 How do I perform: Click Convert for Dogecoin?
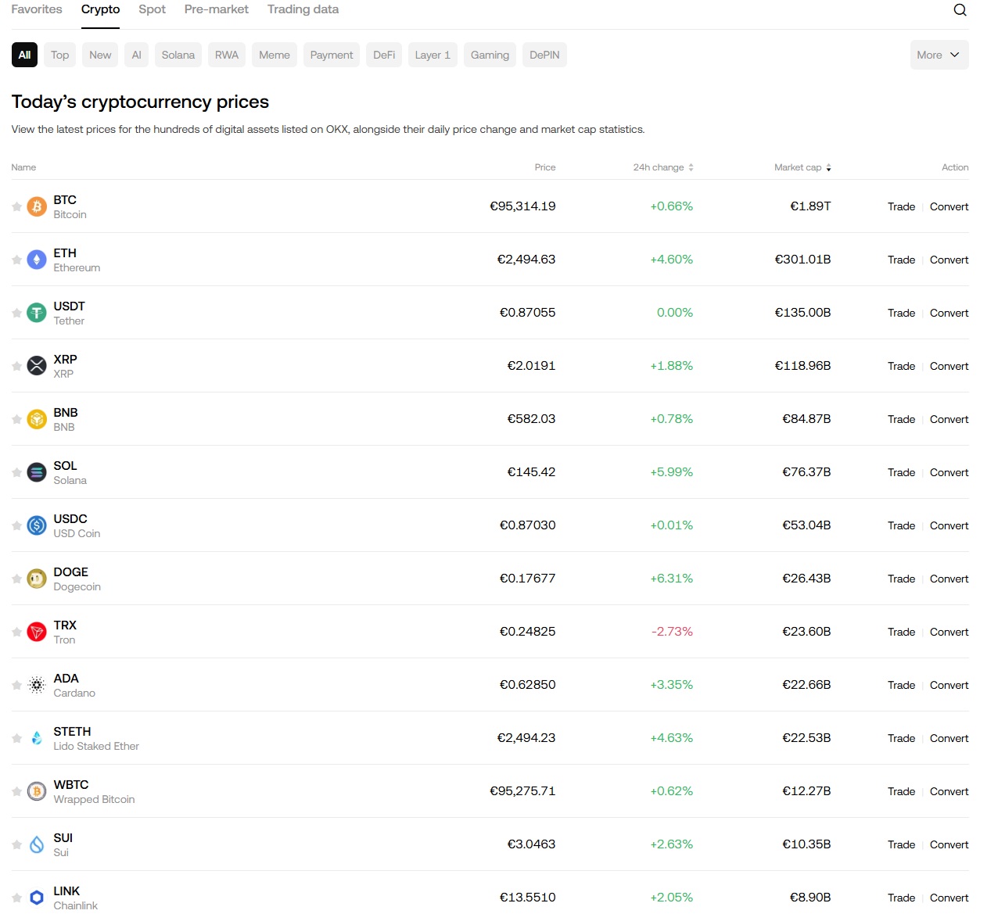pos(949,579)
